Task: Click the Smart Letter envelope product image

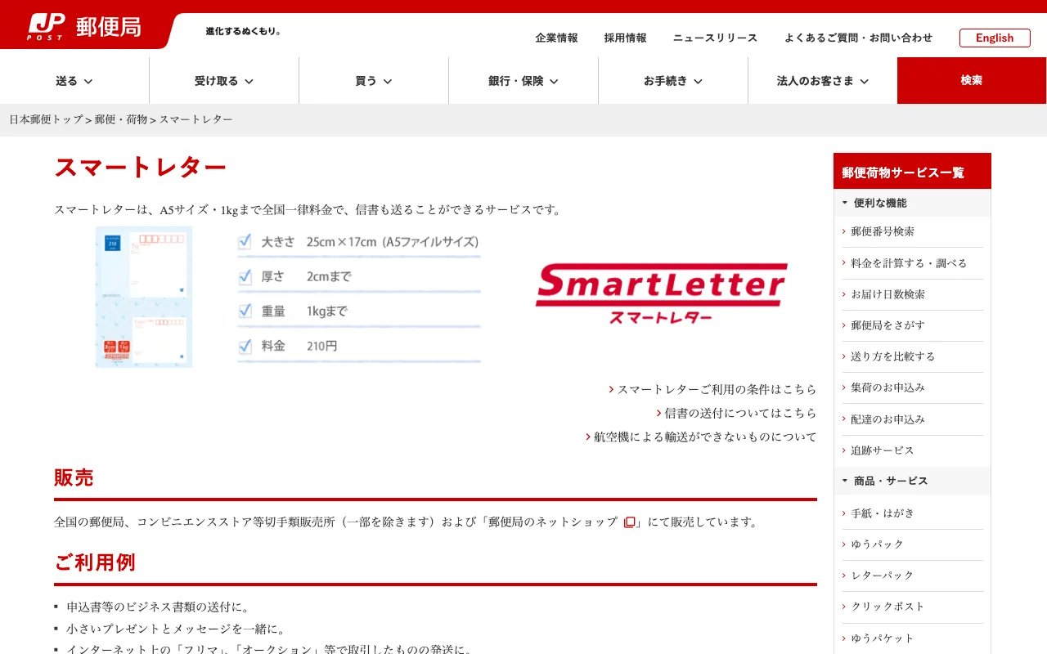Action: tap(144, 297)
